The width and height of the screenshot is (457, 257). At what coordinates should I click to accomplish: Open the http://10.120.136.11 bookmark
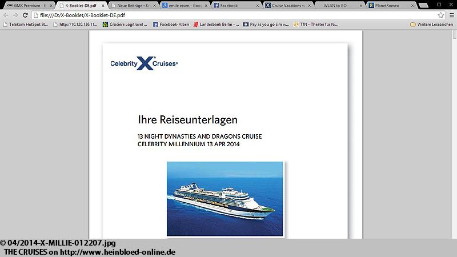(x=75, y=25)
